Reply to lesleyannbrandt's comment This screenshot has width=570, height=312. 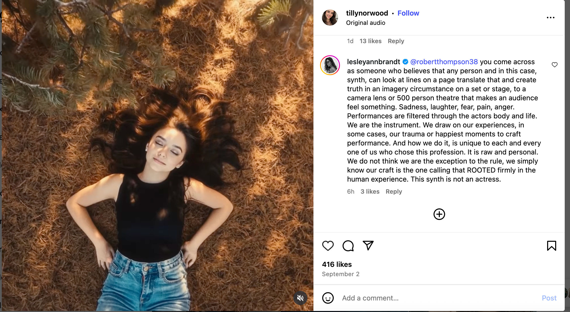point(394,192)
